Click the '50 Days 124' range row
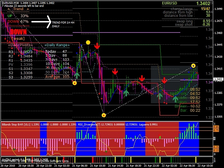The image size is (224, 168). 57,72
